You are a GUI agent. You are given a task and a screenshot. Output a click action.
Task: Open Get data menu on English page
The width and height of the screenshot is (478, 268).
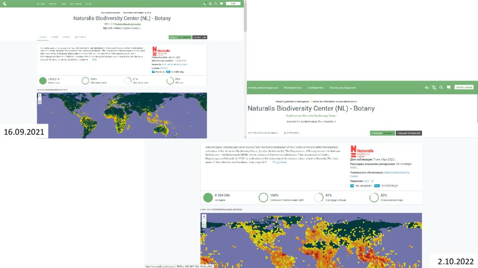pos(41,4)
